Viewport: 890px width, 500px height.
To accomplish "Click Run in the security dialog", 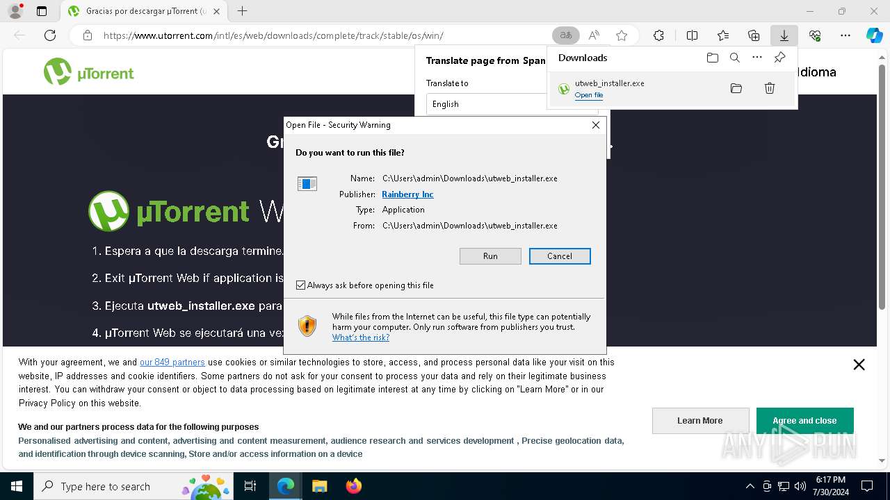I will (490, 256).
